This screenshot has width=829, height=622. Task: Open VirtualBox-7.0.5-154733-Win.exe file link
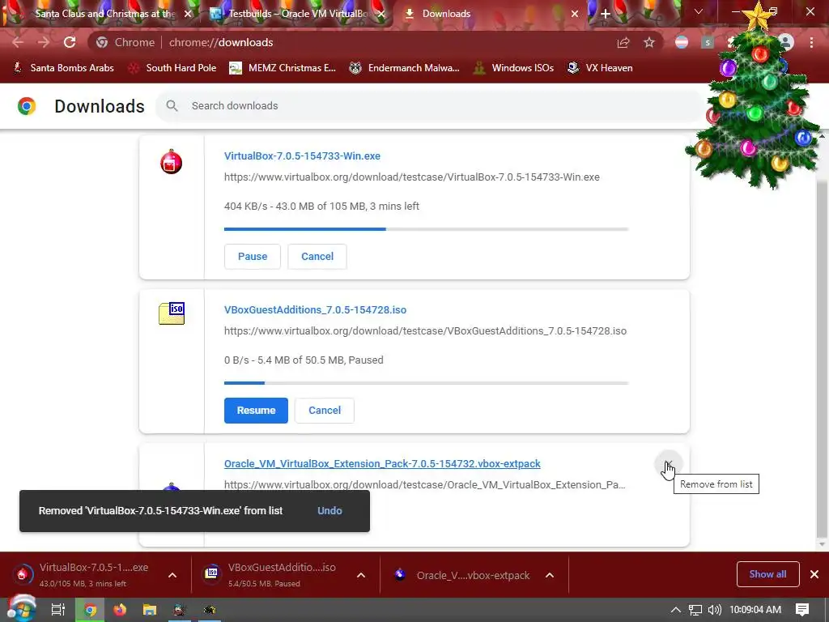[302, 156]
